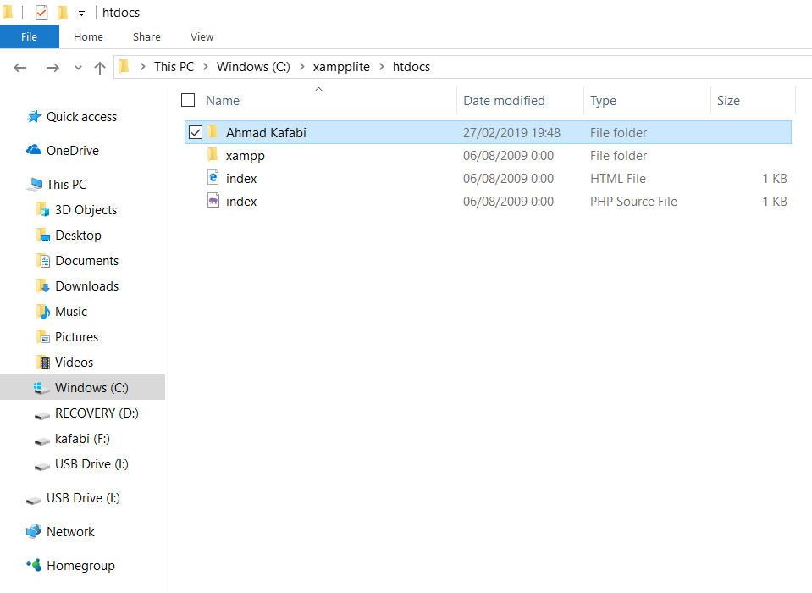Open the Customize Quick Access Toolbar dropdown
The width and height of the screenshot is (812, 593).
click(x=81, y=14)
